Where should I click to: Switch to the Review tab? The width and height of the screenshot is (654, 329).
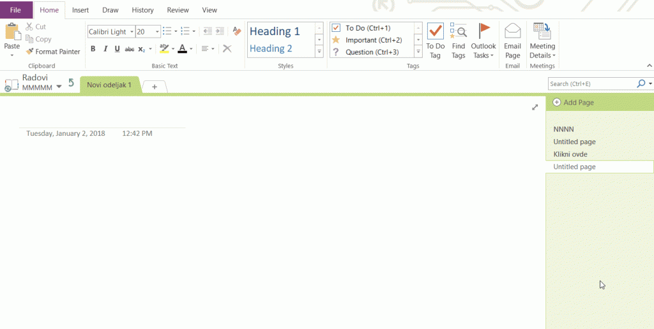[178, 10]
